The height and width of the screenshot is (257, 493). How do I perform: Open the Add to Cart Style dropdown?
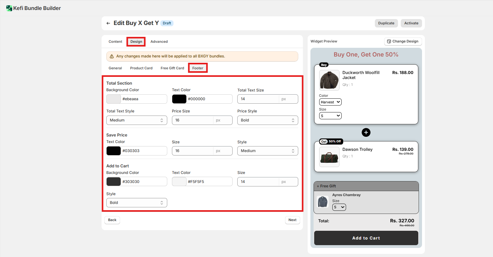[x=137, y=203]
